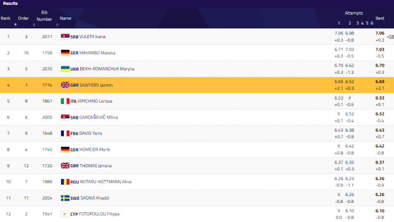The image size is (394, 222).
Task: Open athlete profile GARDAŠEVIĆ Milica
Action: tap(98, 117)
